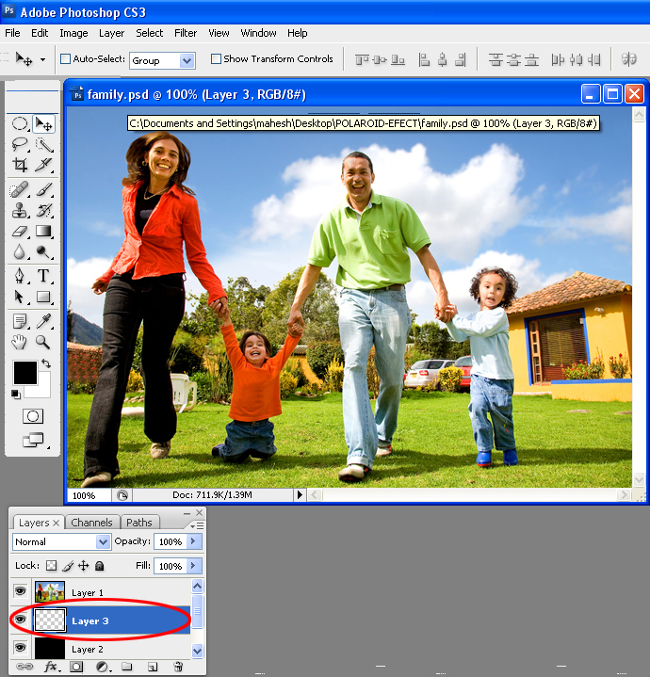Expand the Opacity slider arrow
Viewport: 650px width, 677px height.
click(x=194, y=542)
